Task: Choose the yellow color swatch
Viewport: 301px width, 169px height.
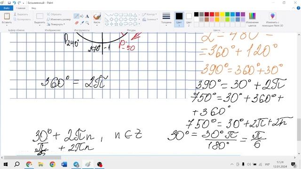Action: click(x=222, y=15)
